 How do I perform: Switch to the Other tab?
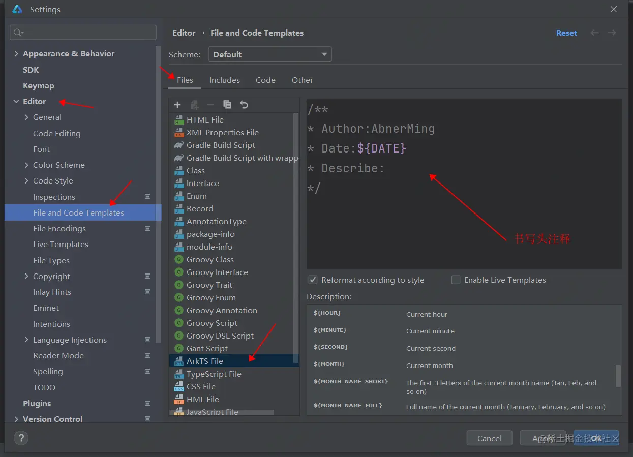tap(303, 80)
